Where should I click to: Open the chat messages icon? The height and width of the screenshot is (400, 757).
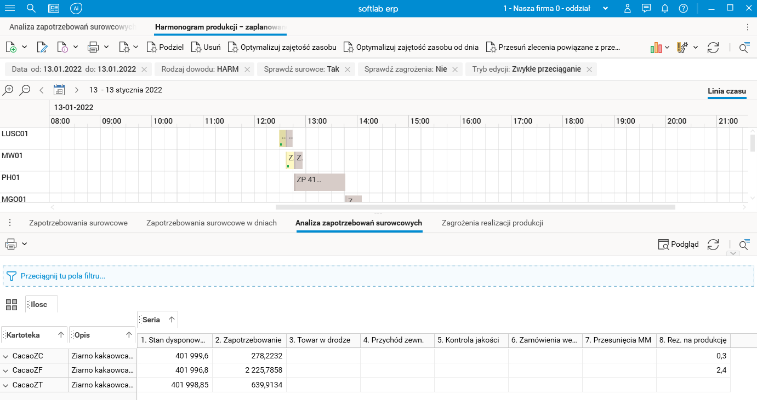(x=646, y=8)
